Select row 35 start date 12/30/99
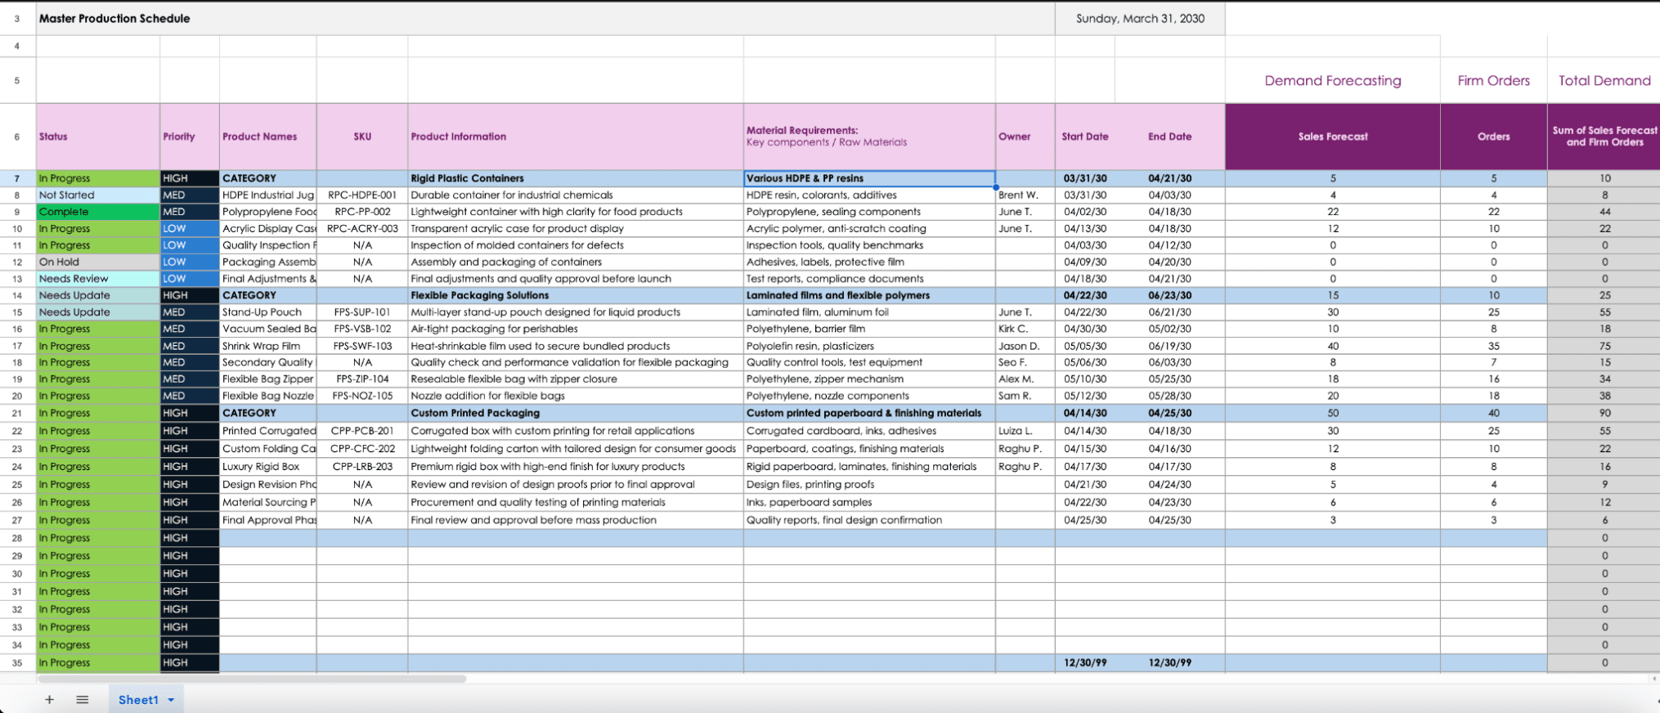The image size is (1660, 713). point(1085,663)
